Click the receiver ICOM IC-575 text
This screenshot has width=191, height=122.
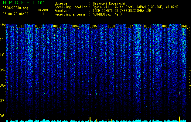coord(103,11)
